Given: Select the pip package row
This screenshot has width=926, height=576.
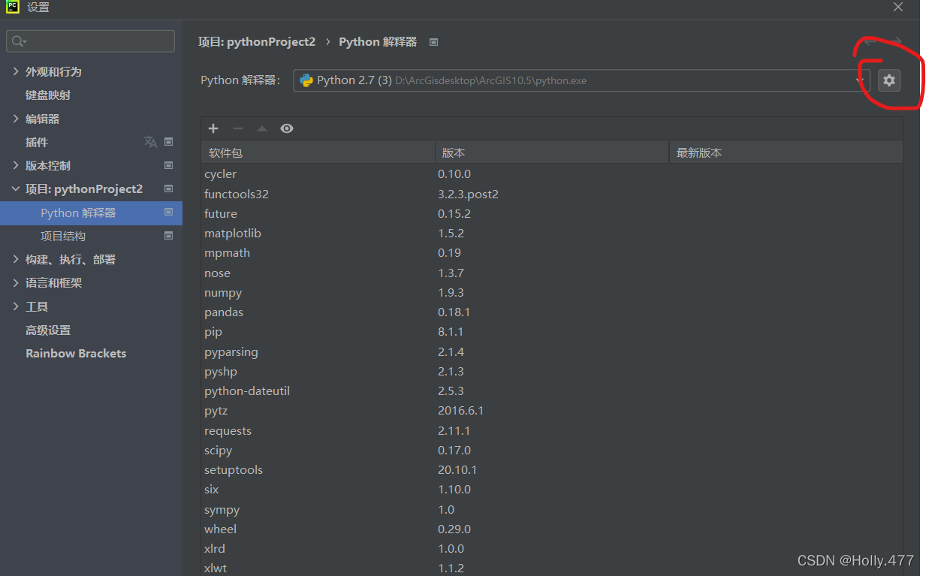Looking at the screenshot, I should 552,331.
